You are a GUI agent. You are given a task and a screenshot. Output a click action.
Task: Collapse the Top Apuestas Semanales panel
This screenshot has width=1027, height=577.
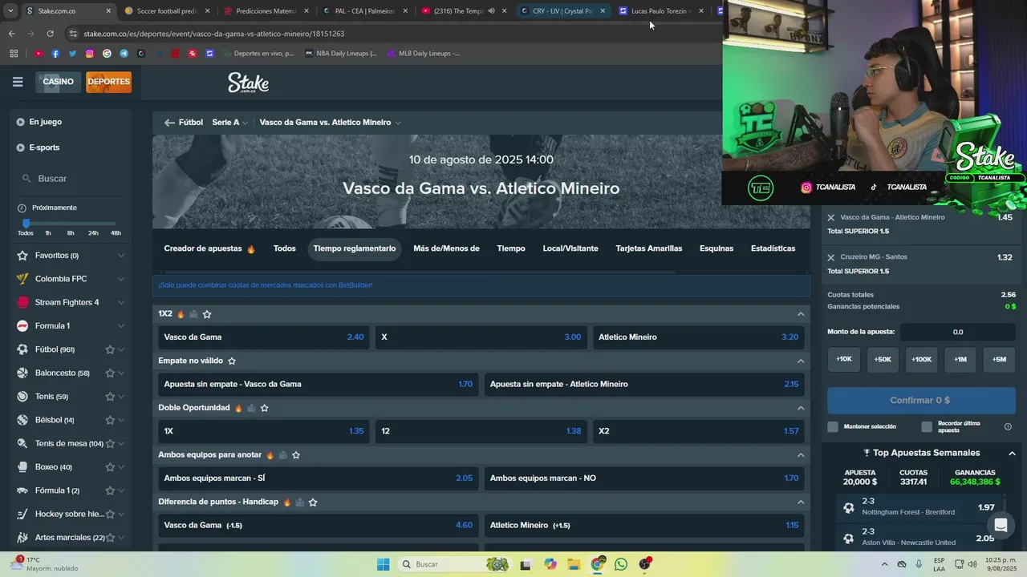coord(1012,454)
